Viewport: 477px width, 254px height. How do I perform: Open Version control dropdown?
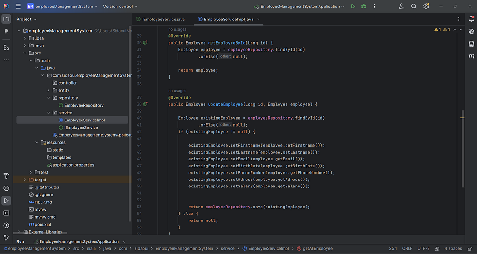click(120, 7)
